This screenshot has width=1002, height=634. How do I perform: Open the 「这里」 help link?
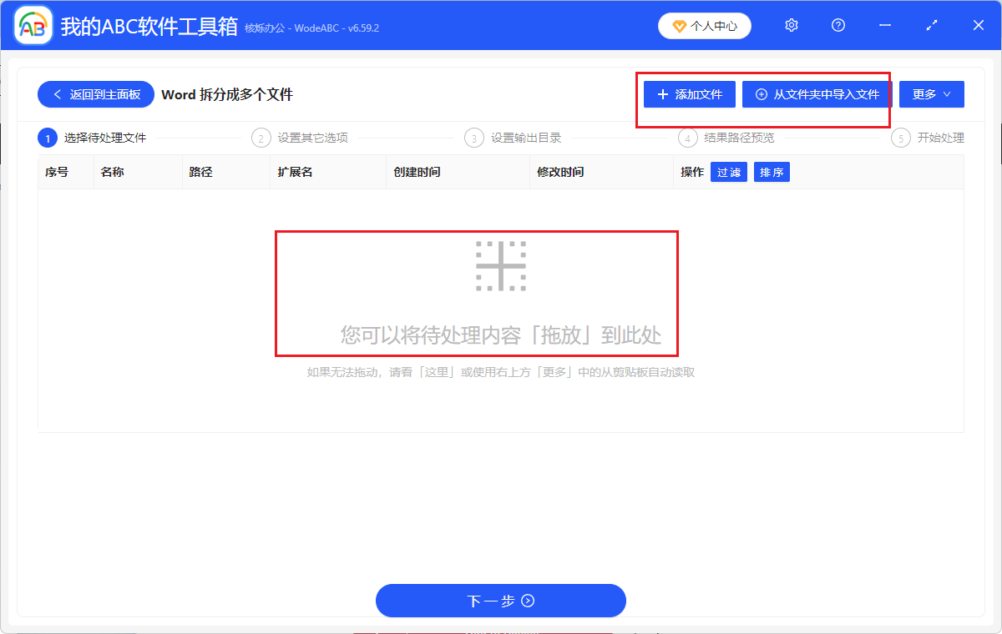pyautogui.click(x=438, y=371)
